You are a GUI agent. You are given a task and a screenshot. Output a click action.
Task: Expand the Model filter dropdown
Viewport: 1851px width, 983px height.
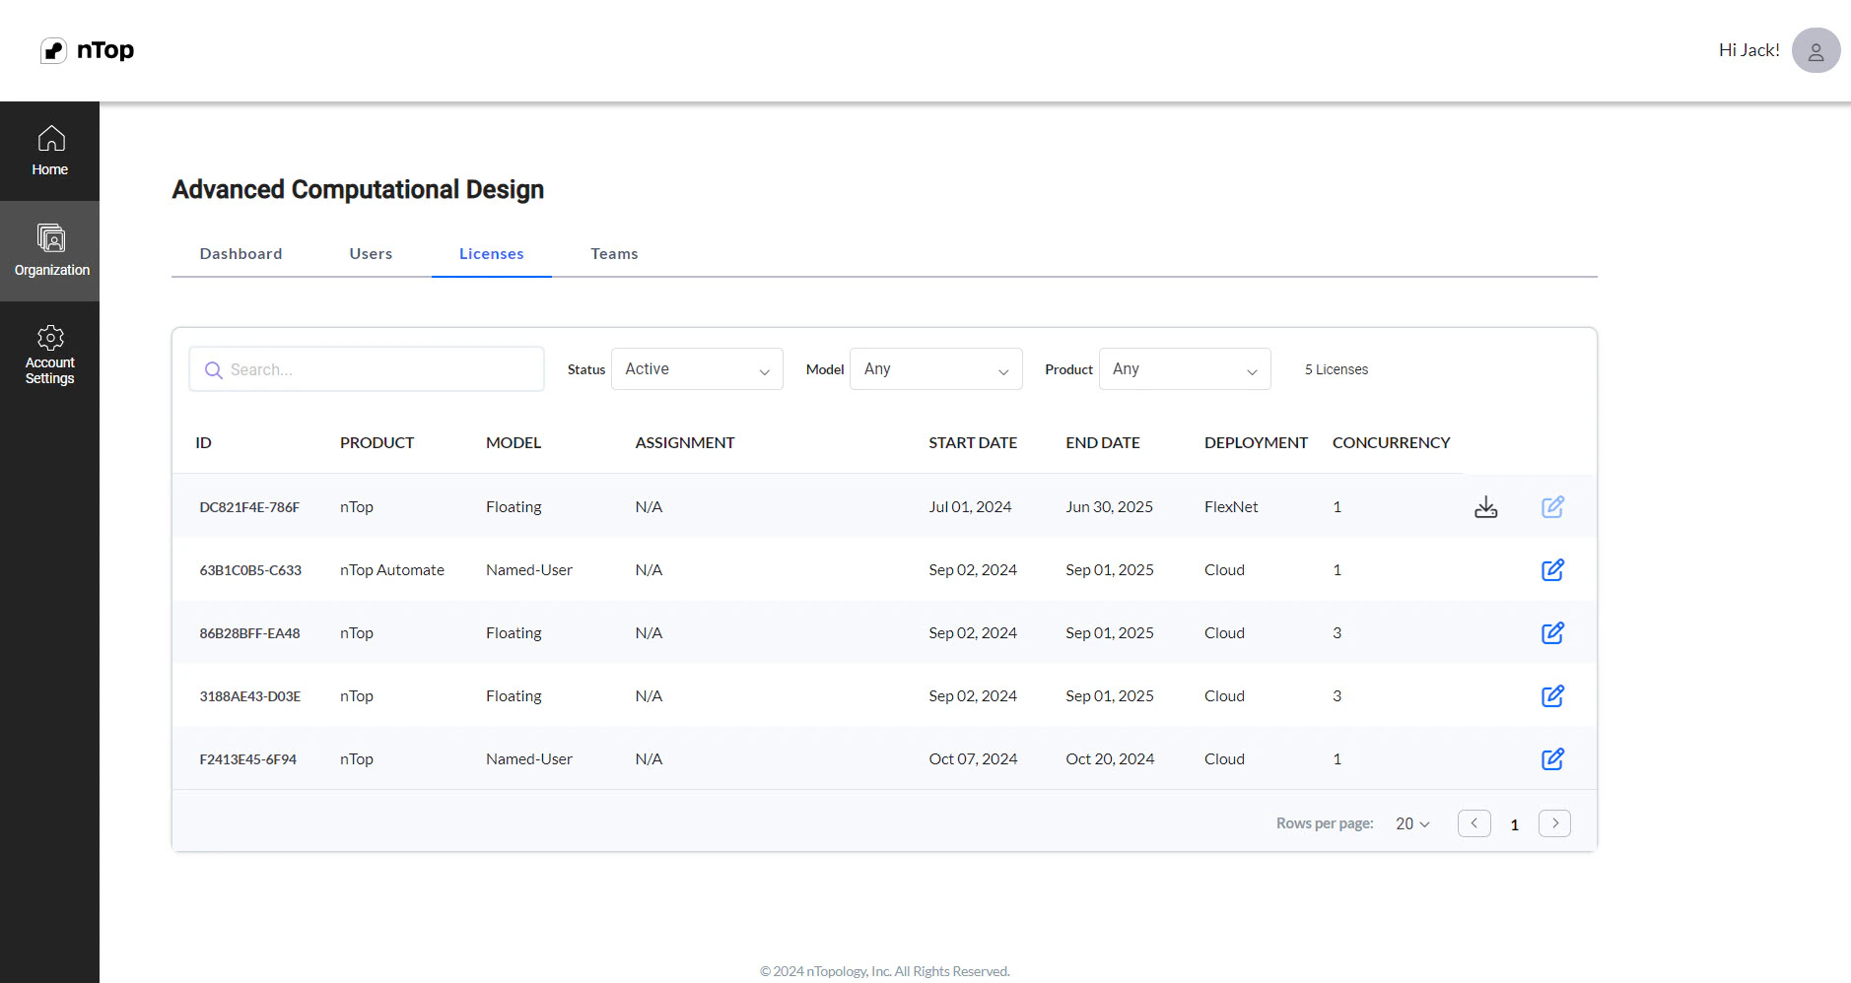tap(935, 369)
